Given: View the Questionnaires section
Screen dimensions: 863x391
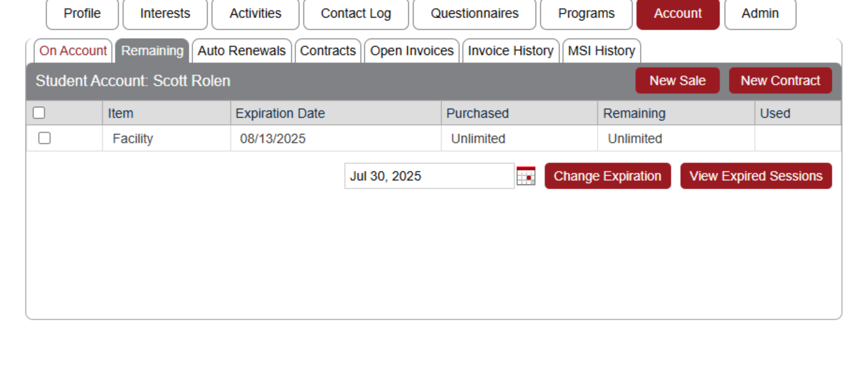Looking at the screenshot, I should [474, 14].
